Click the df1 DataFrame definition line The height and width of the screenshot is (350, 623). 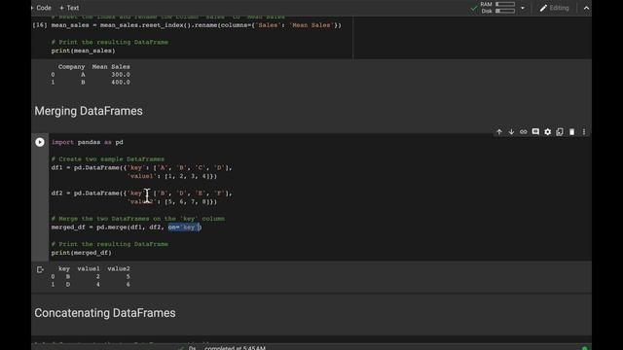141,167
